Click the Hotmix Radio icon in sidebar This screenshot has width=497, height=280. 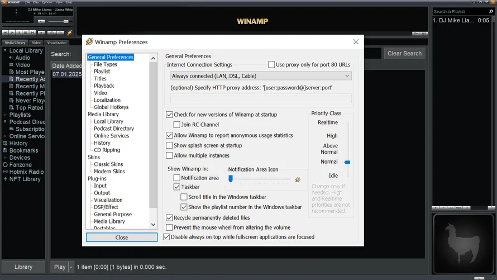coord(5,172)
